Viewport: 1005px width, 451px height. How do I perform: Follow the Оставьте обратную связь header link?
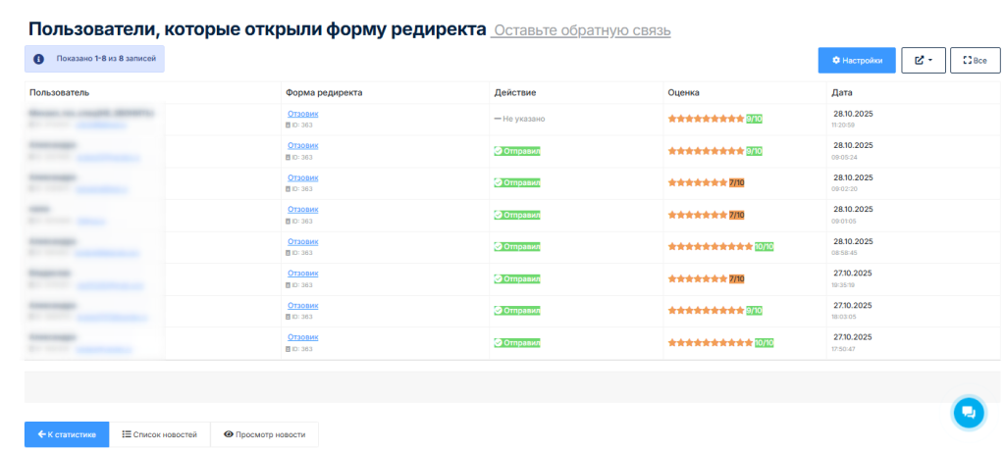pos(582,30)
